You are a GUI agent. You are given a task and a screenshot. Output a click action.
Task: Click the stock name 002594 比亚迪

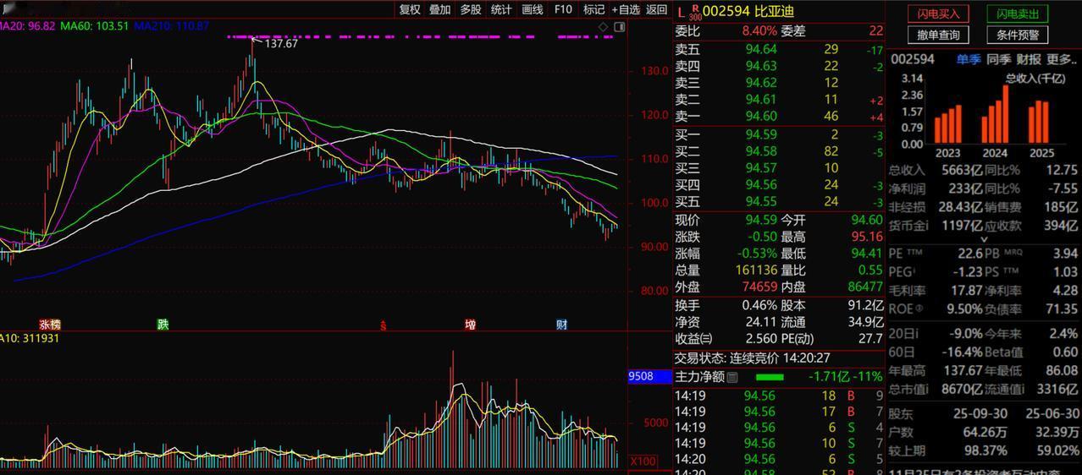(x=748, y=11)
